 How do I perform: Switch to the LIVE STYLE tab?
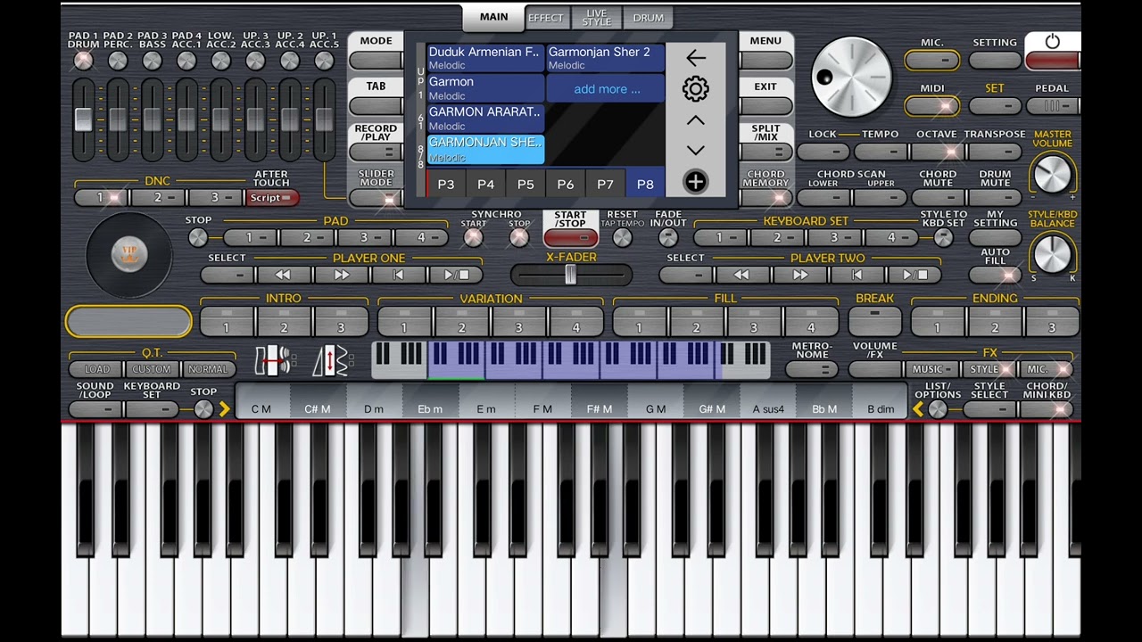[x=596, y=18]
